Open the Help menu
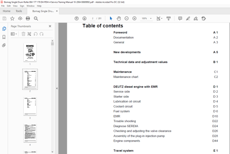 click(x=39, y=6)
